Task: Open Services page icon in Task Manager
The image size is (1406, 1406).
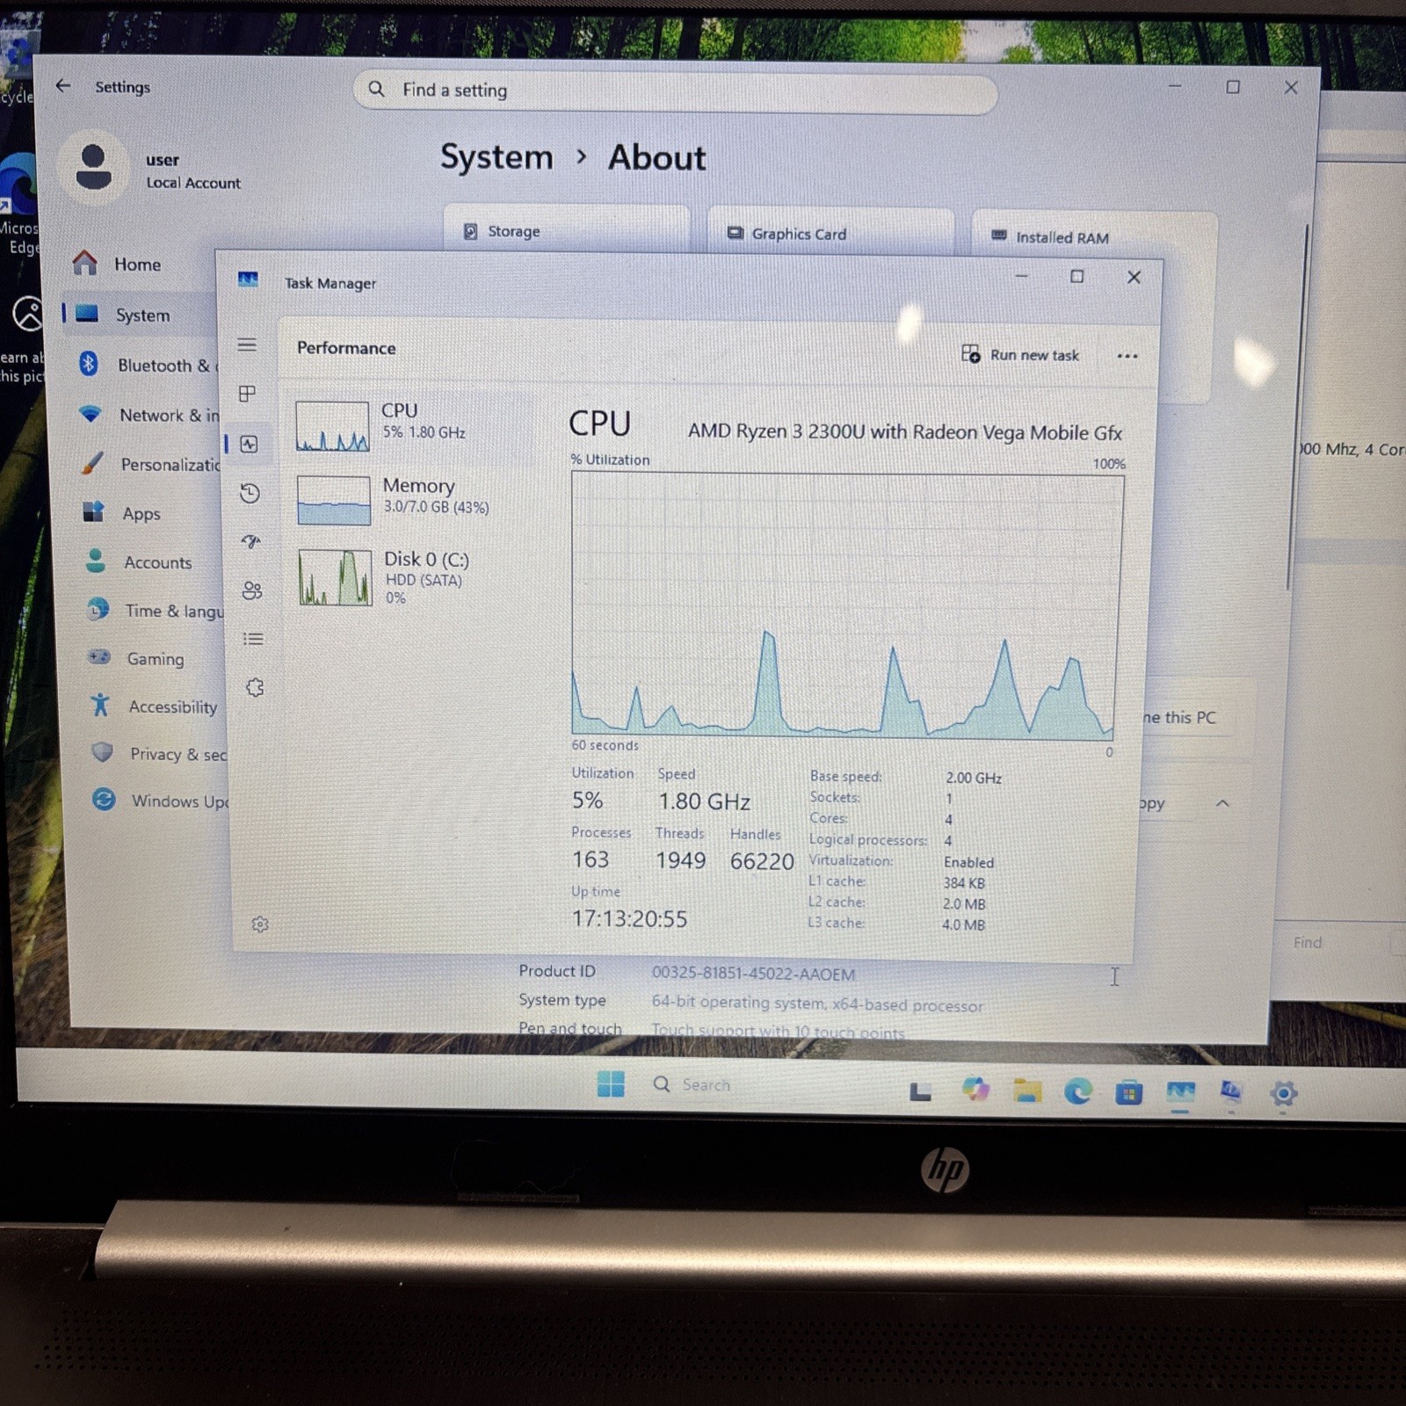Action: click(x=255, y=687)
